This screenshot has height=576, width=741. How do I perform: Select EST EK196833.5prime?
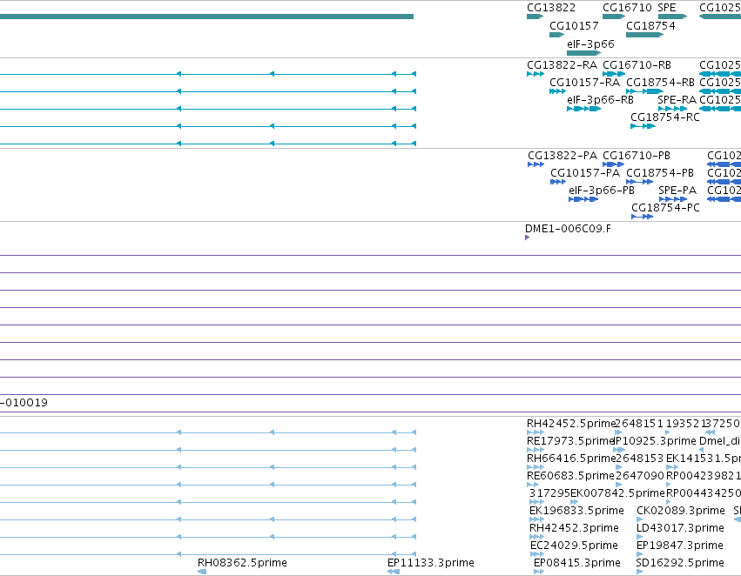pyautogui.click(x=576, y=511)
